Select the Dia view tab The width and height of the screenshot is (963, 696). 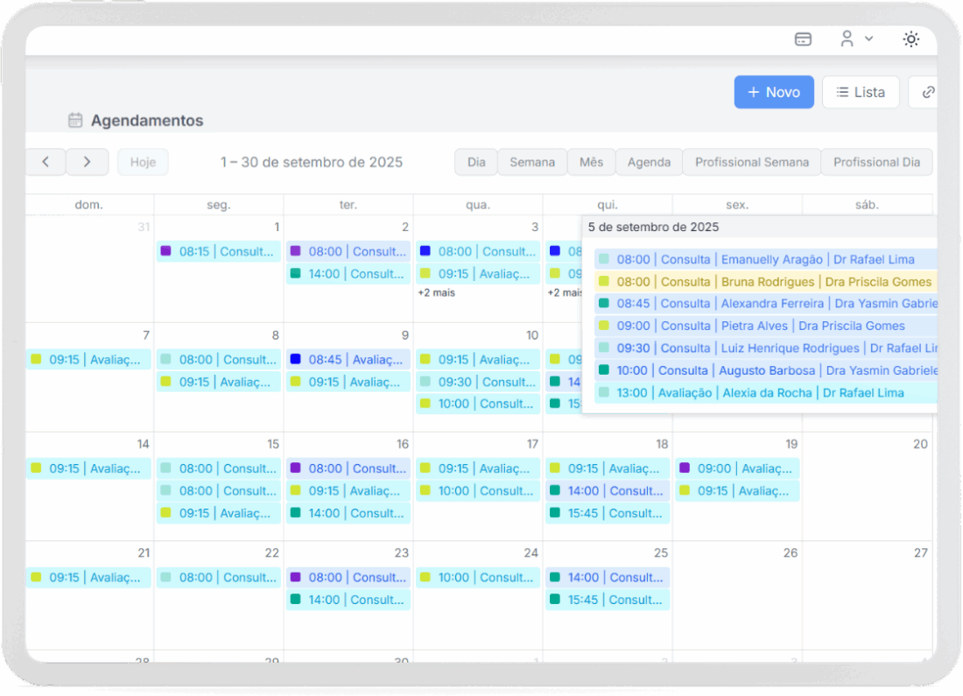[x=476, y=162]
